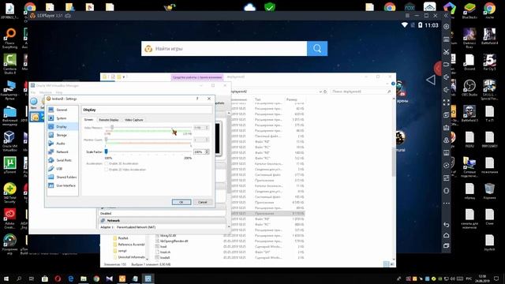This screenshot has height=284, width=505.
Task: Open the Storage settings category
Action: click(62, 135)
